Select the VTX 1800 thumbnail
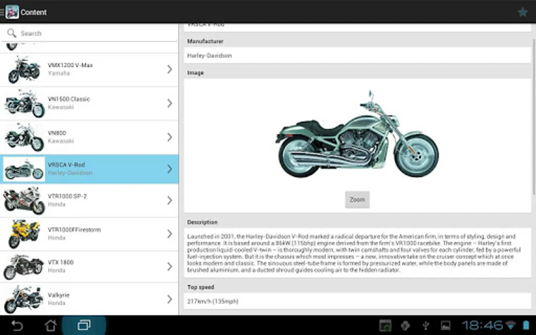 24,267
